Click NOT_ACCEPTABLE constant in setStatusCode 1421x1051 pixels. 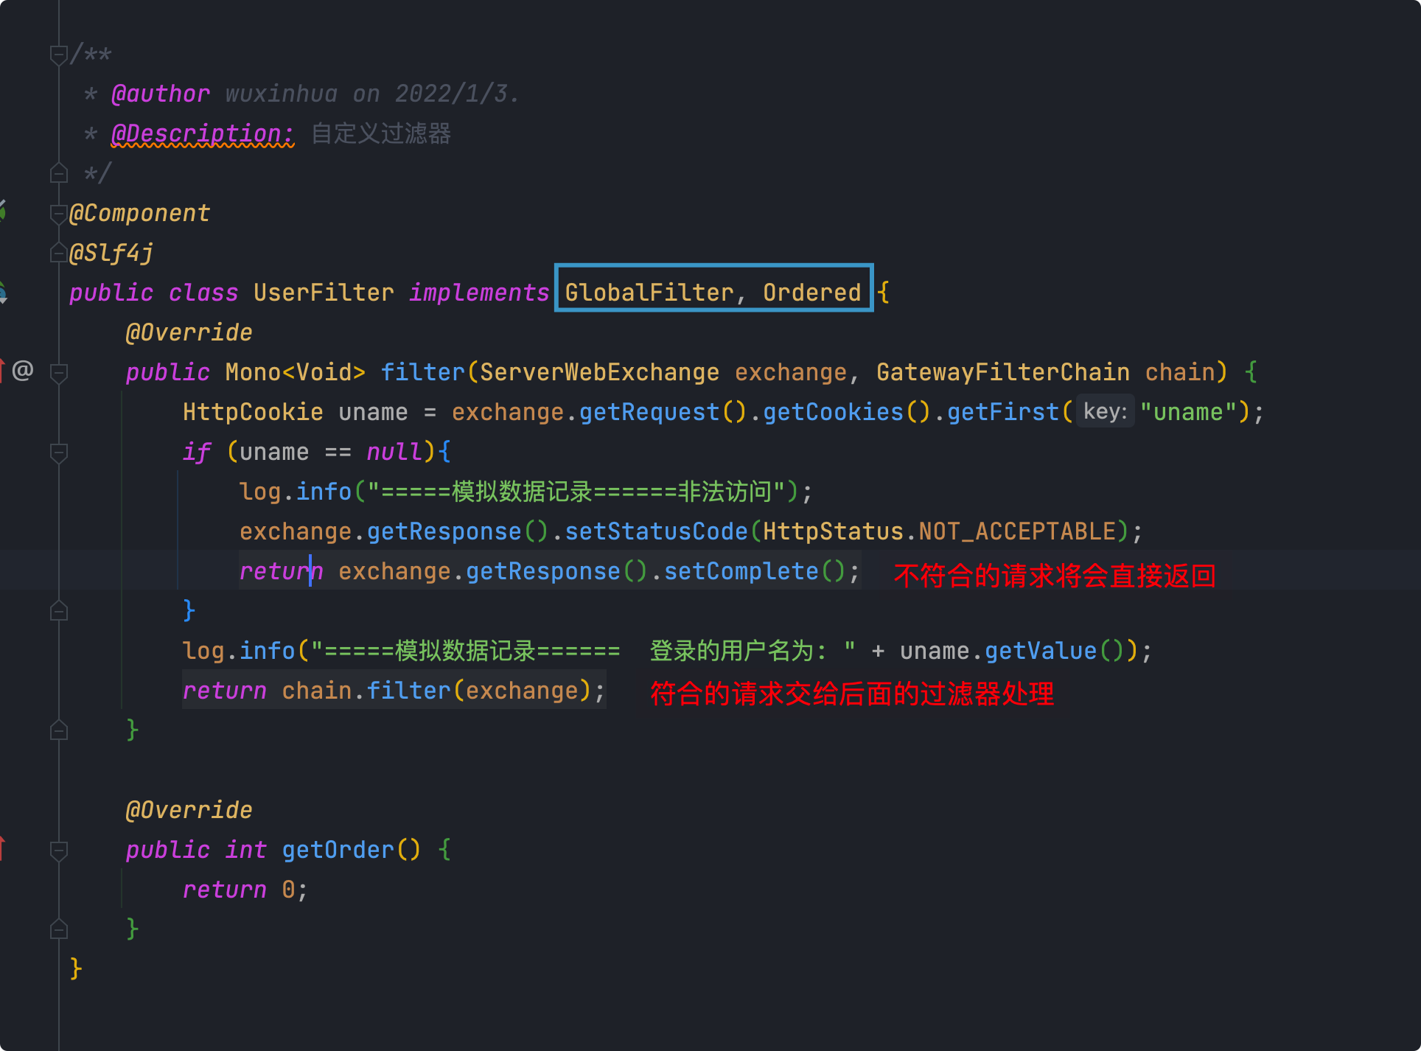(x=1017, y=531)
